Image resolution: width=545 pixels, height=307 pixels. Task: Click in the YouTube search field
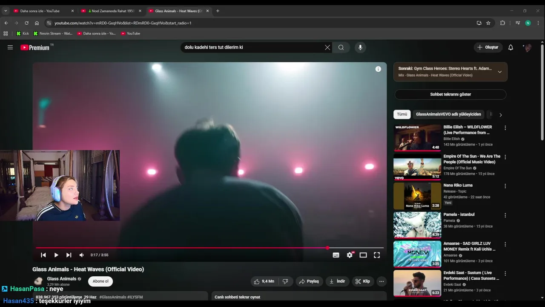253,47
